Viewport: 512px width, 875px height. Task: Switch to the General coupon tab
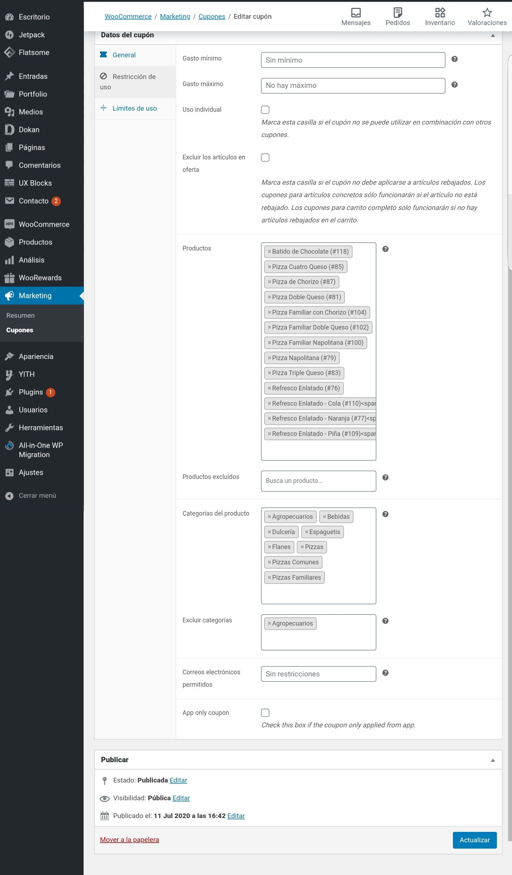(x=135, y=55)
